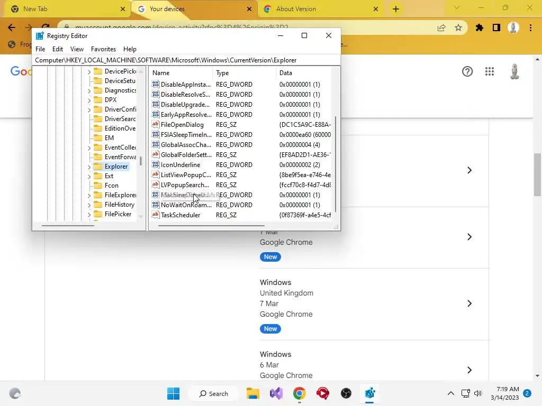Screen dimensions: 542x406
Task: Click the registry path address bar
Action: (186, 60)
